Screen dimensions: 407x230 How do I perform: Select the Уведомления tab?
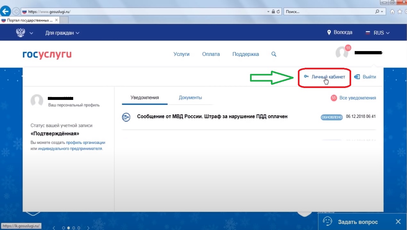click(x=144, y=98)
